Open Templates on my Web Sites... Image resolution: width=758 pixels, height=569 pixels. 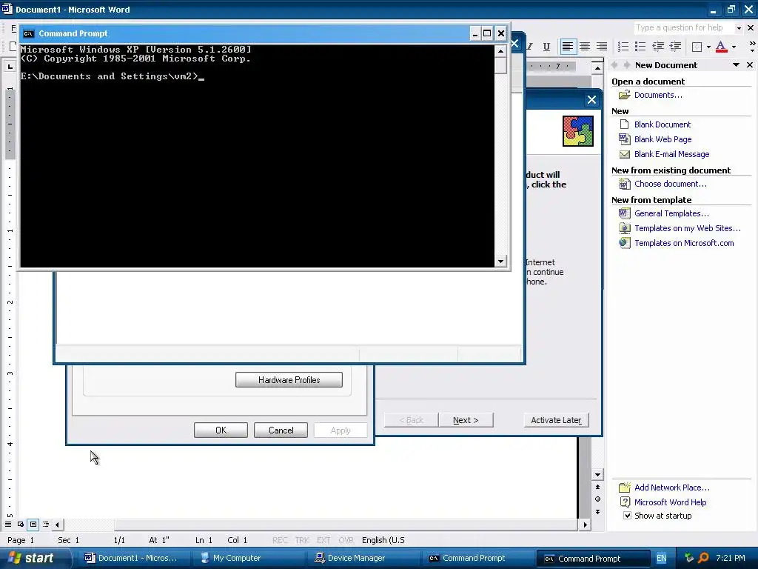pos(688,228)
